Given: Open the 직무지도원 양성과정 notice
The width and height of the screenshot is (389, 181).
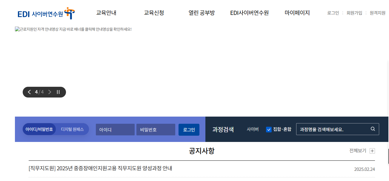Looking at the screenshot, I should [99, 168].
